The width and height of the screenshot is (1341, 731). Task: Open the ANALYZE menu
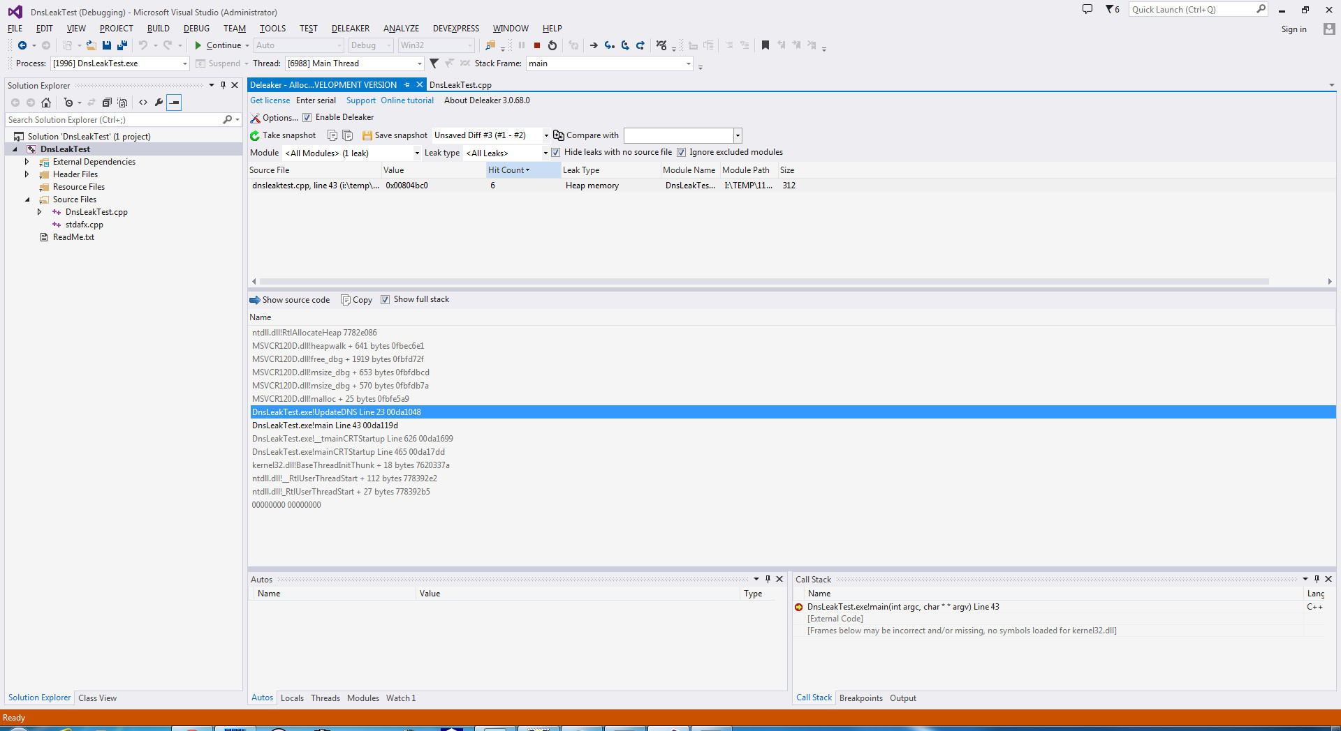coord(401,29)
